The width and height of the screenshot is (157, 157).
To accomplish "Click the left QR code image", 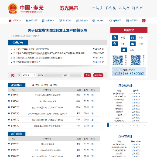I will (x=118, y=60).
